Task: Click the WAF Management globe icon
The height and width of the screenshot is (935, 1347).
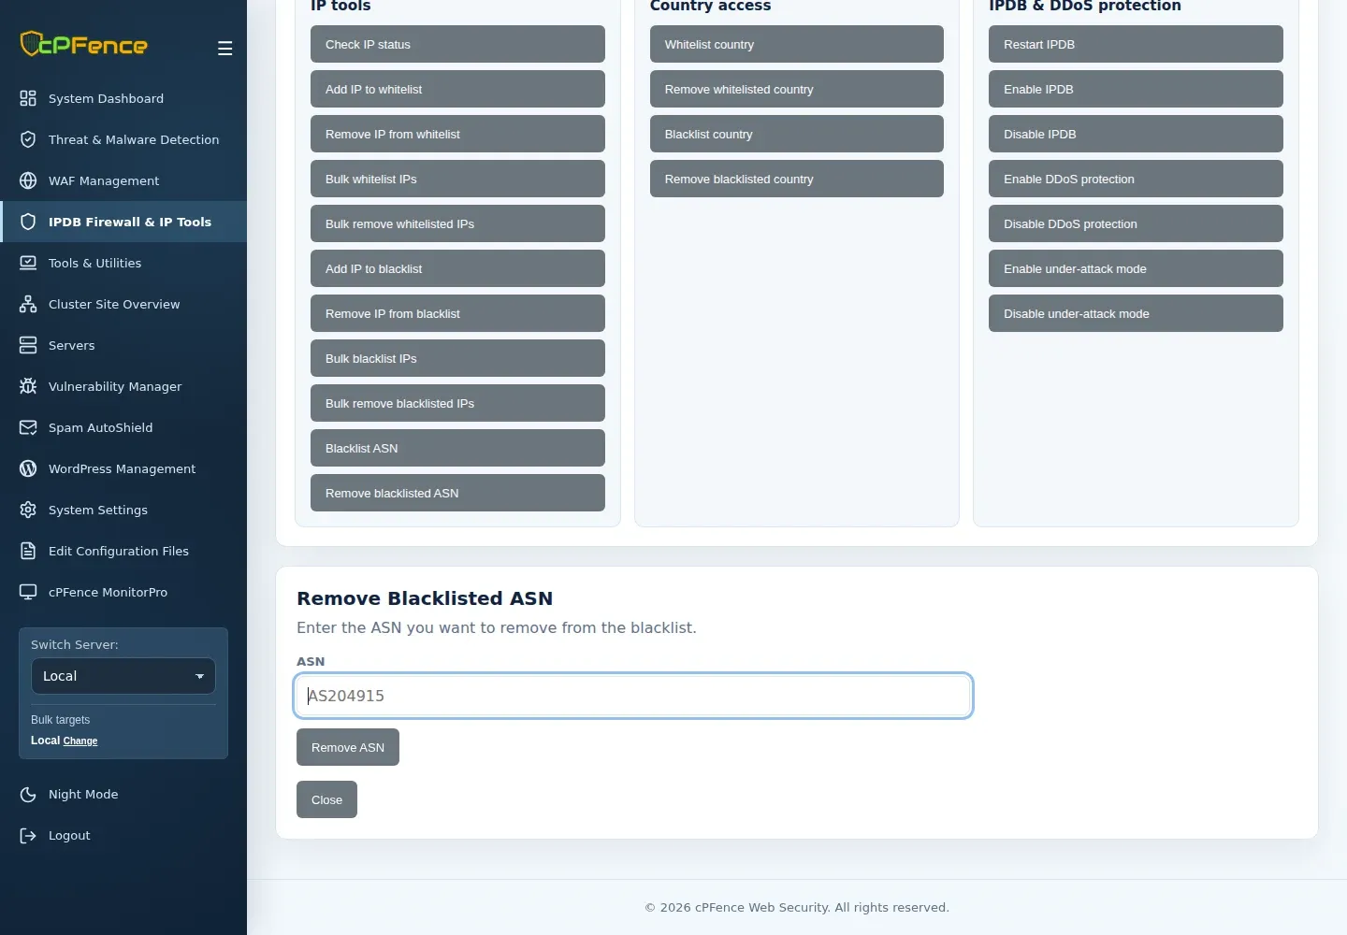Action: tap(28, 180)
